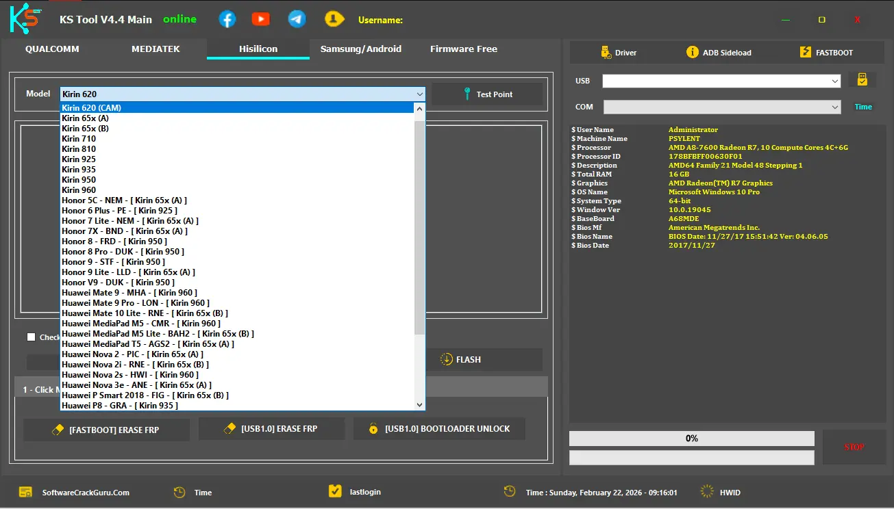The image size is (894, 509).
Task: Select Kirin 65x (B) entry
Action: (237, 129)
